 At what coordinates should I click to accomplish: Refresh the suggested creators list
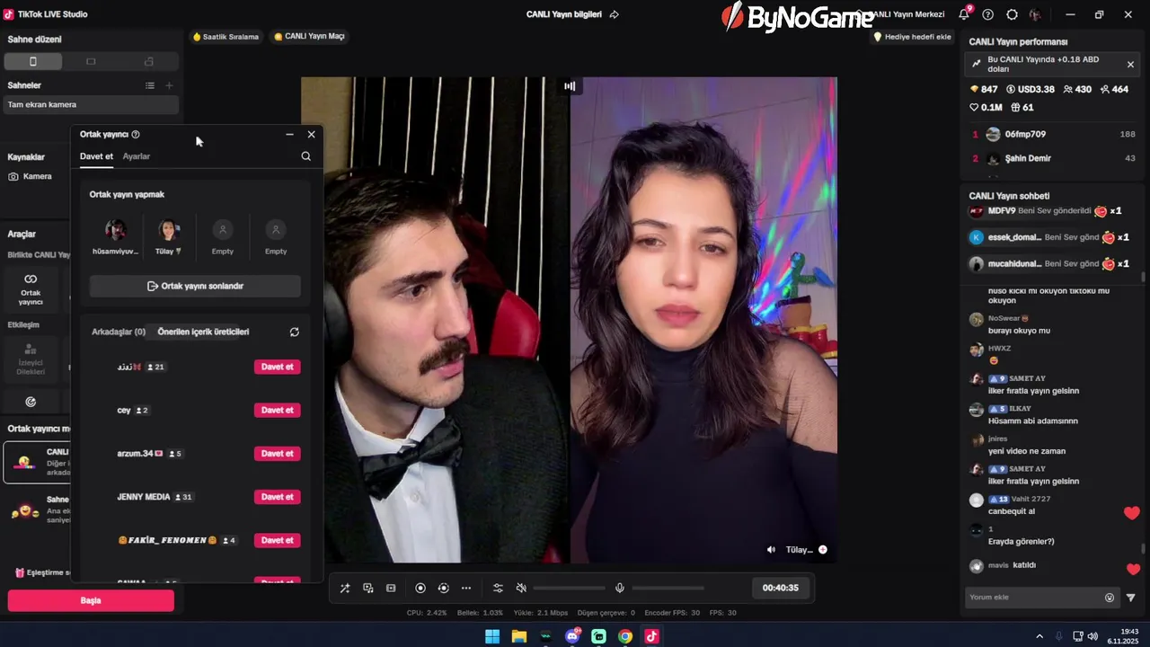[295, 332]
